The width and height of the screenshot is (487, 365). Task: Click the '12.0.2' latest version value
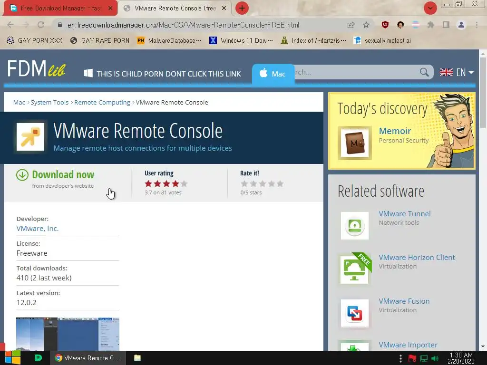click(x=27, y=303)
